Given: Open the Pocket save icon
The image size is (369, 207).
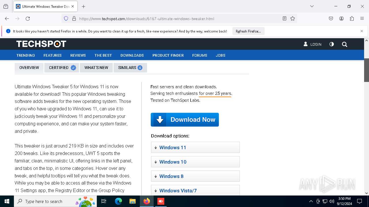Looking at the screenshot, I should tap(331, 19).
